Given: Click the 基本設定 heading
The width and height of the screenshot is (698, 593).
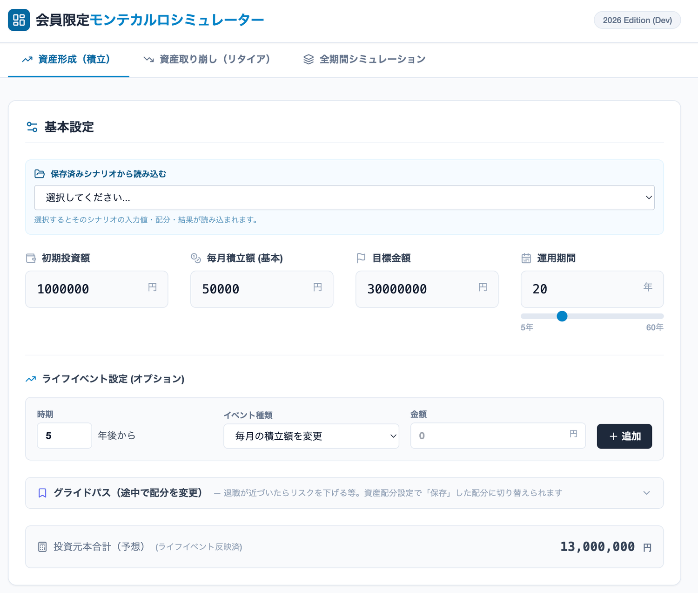Looking at the screenshot, I should coord(69,127).
